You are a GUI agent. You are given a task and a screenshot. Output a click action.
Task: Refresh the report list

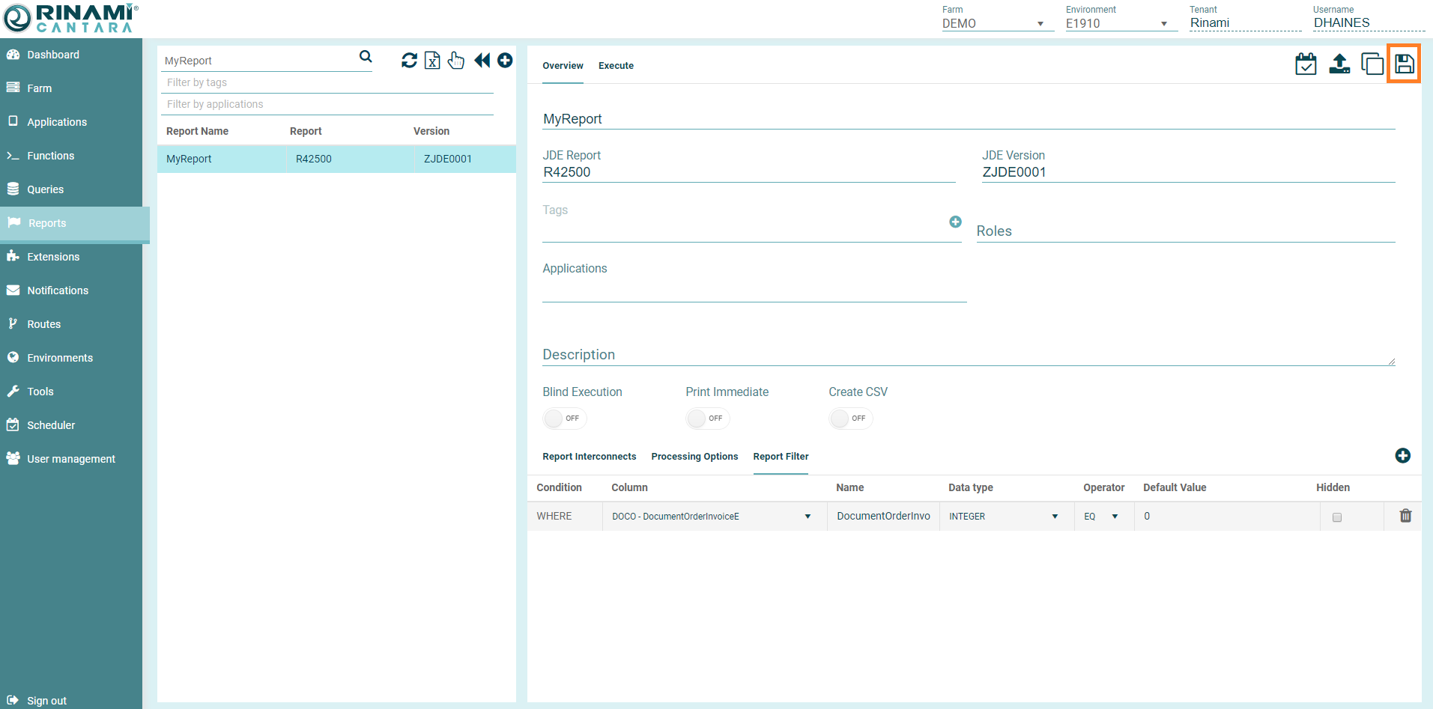[409, 61]
